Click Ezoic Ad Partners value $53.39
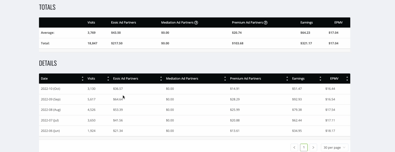395x152 pixels. [x=118, y=110]
